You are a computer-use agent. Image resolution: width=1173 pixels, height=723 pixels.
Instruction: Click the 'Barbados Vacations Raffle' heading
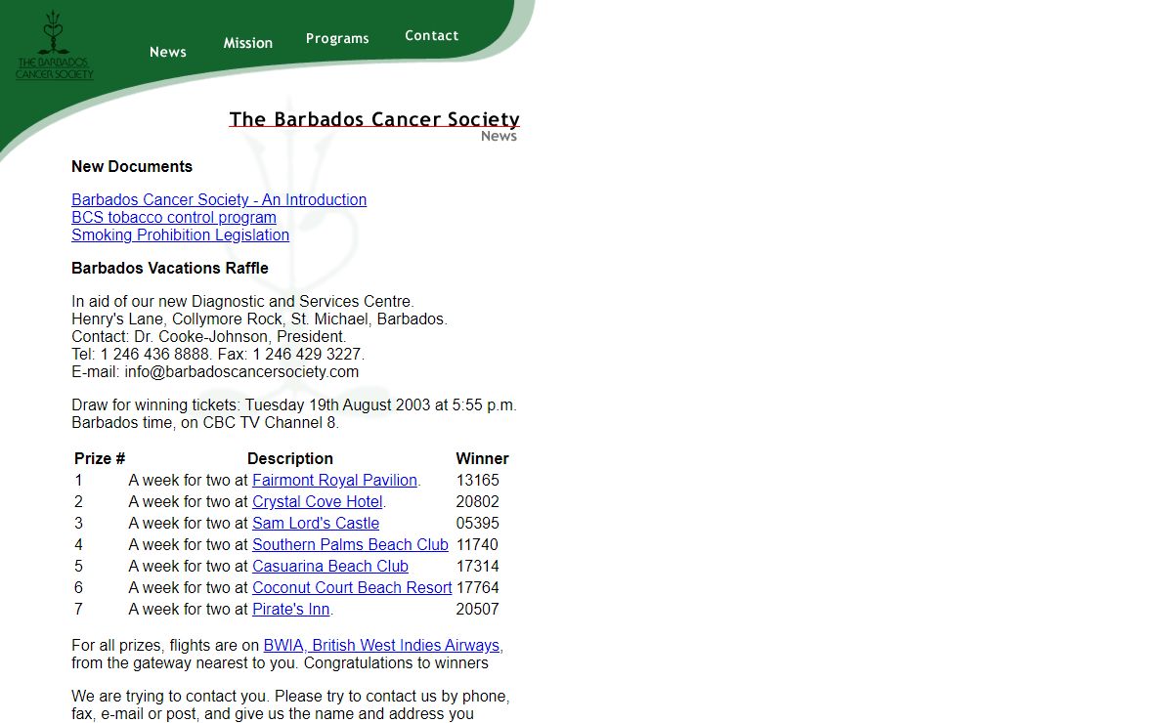pos(170,268)
